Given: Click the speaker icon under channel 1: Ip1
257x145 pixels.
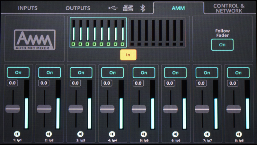Looking at the screenshot, I should click(17, 134).
